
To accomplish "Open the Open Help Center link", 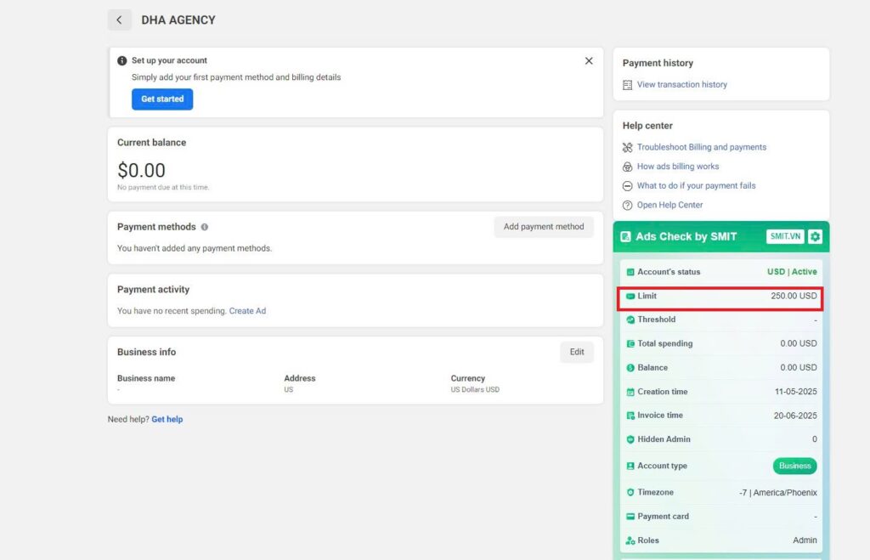I will (669, 205).
